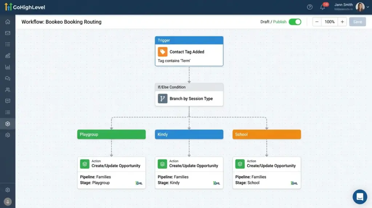This screenshot has width=372, height=208.
Task: Click Jann Smith's profile photo
Action: [360, 7]
